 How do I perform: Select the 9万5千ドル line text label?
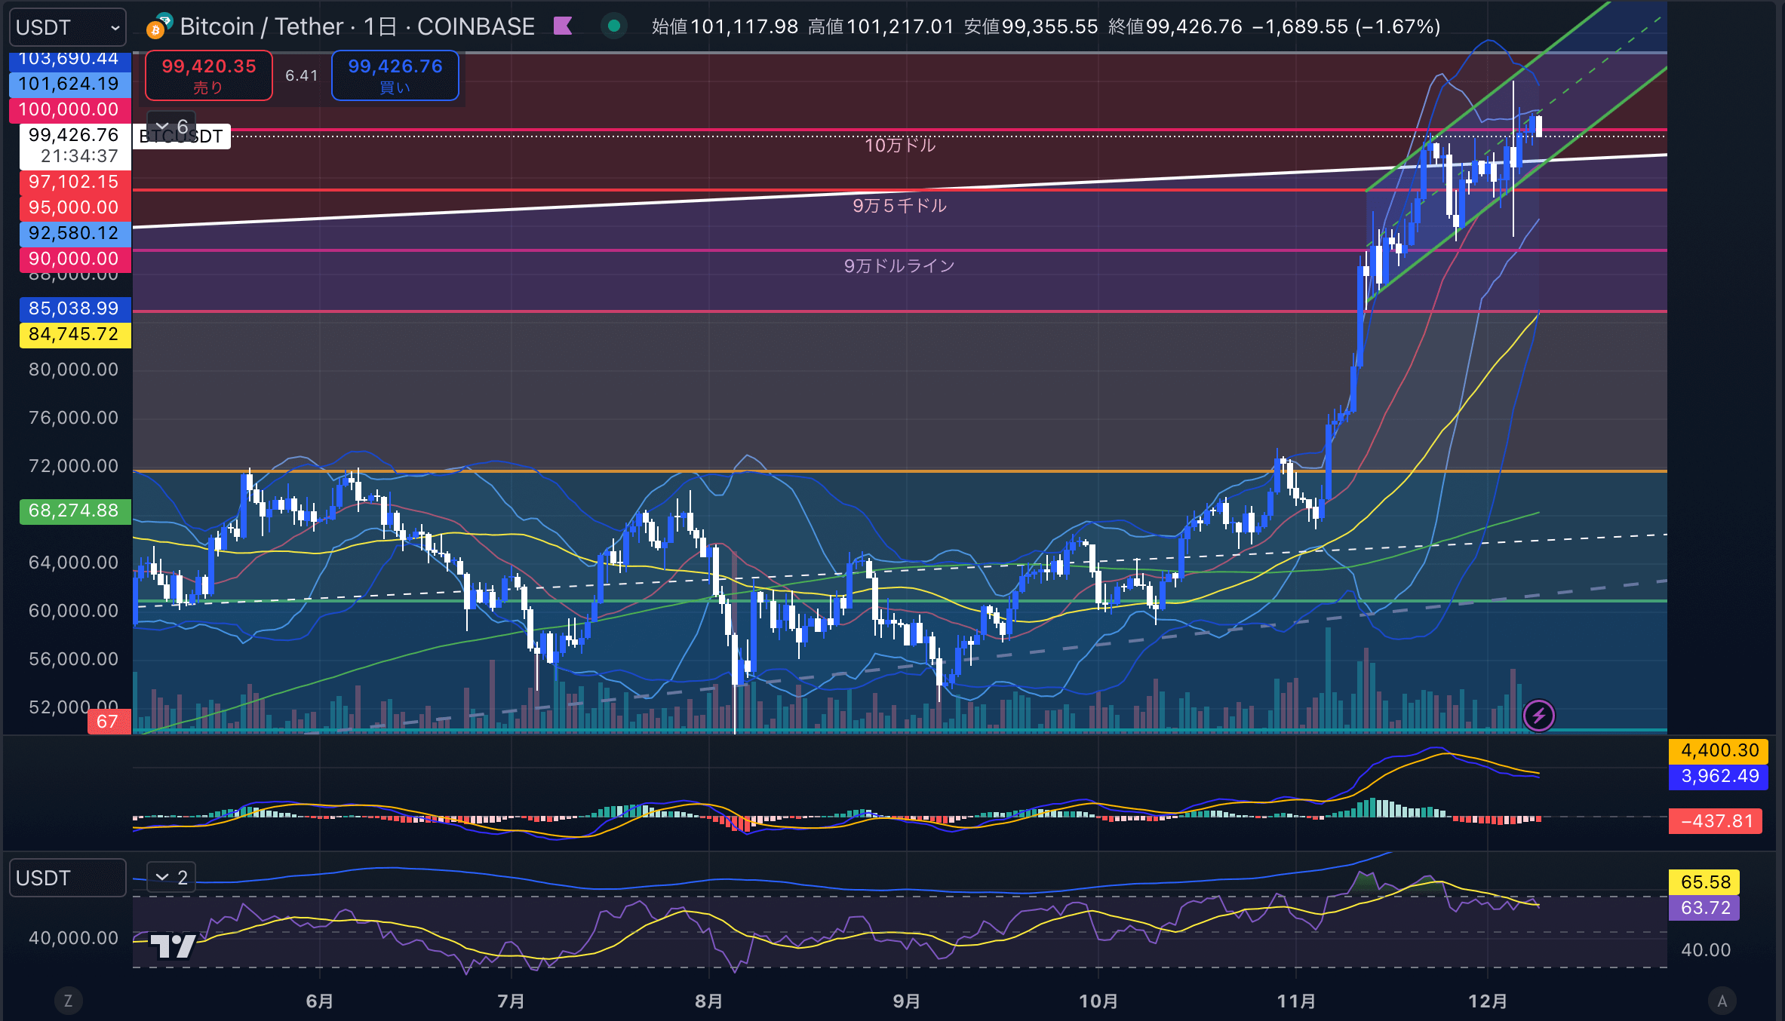click(899, 205)
